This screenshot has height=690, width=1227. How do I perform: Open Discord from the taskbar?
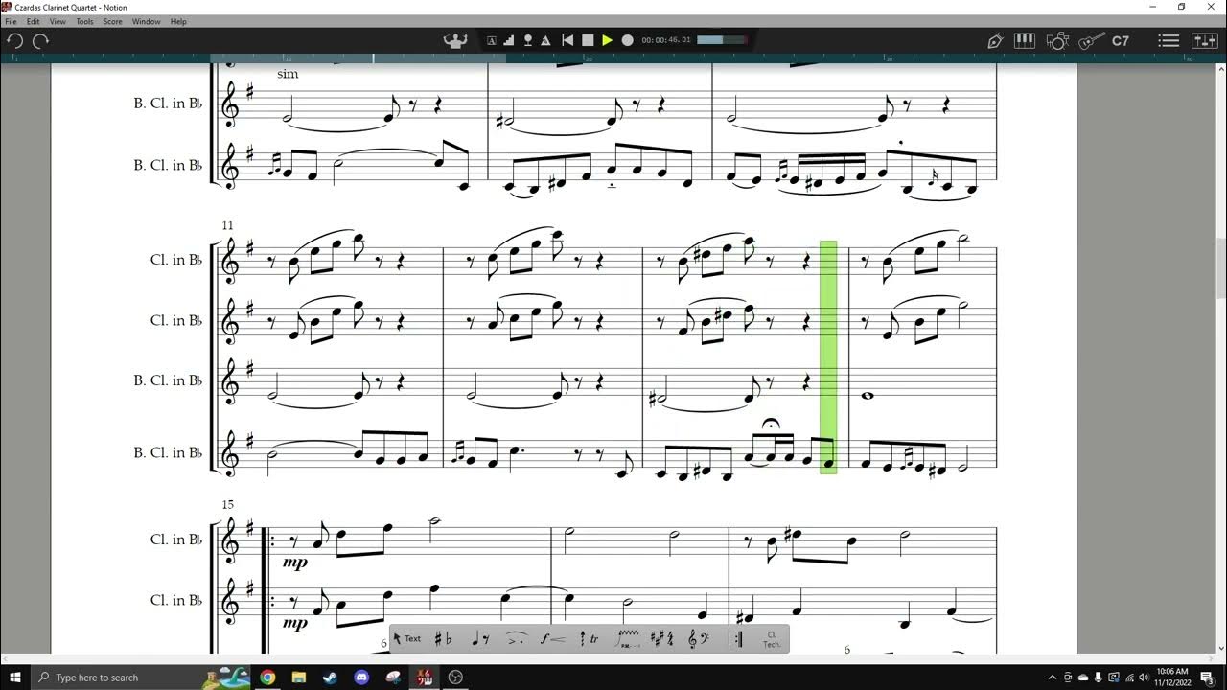[361, 678]
